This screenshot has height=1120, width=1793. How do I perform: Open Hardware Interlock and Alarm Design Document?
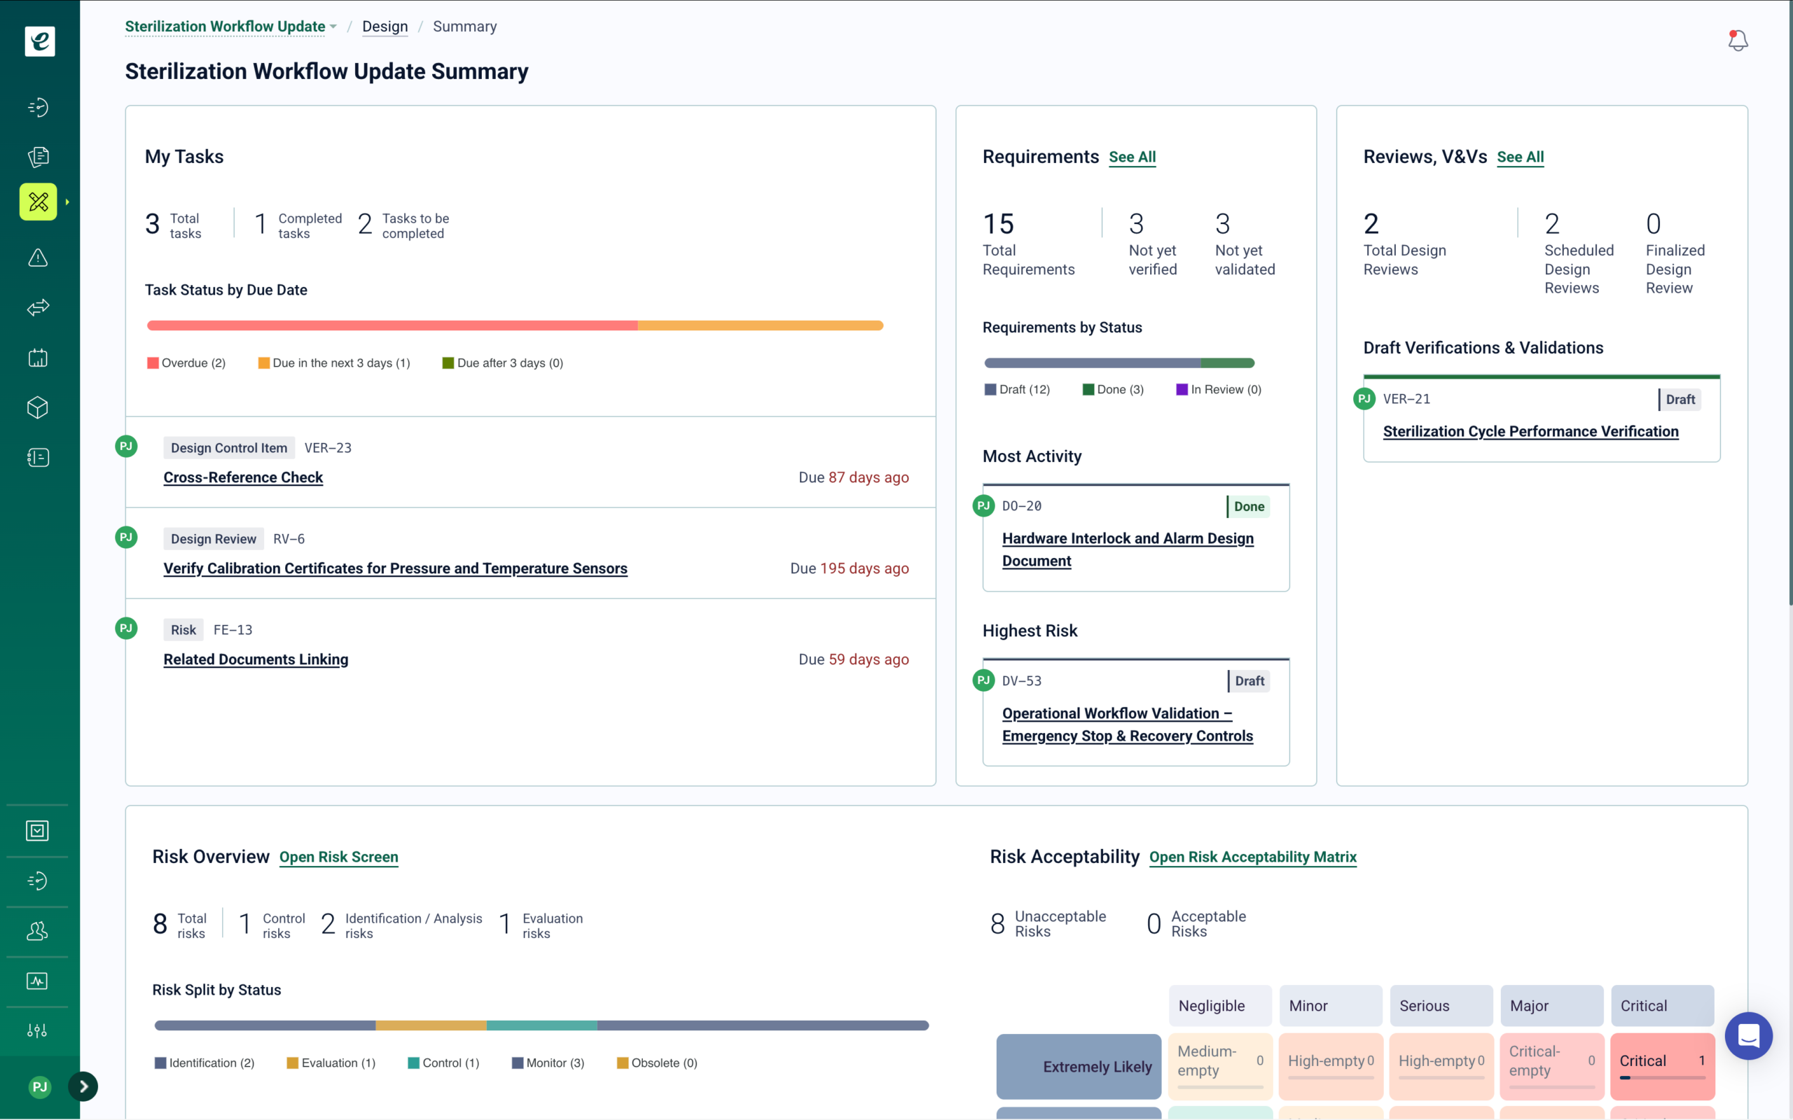pyautogui.click(x=1128, y=549)
